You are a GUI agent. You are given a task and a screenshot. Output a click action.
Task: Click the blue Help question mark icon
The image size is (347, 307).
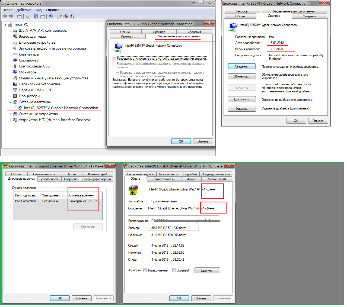36,16
